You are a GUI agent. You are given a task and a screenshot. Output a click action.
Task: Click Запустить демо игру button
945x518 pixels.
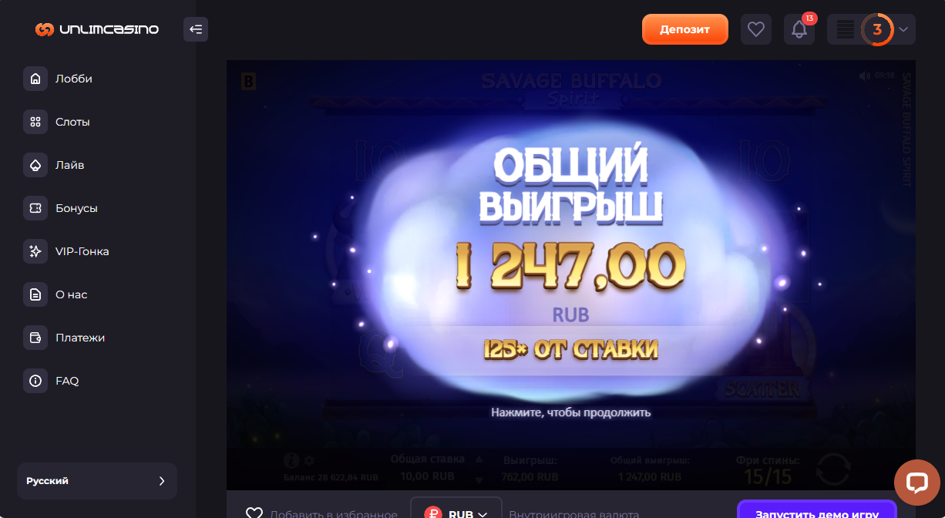pyautogui.click(x=817, y=510)
